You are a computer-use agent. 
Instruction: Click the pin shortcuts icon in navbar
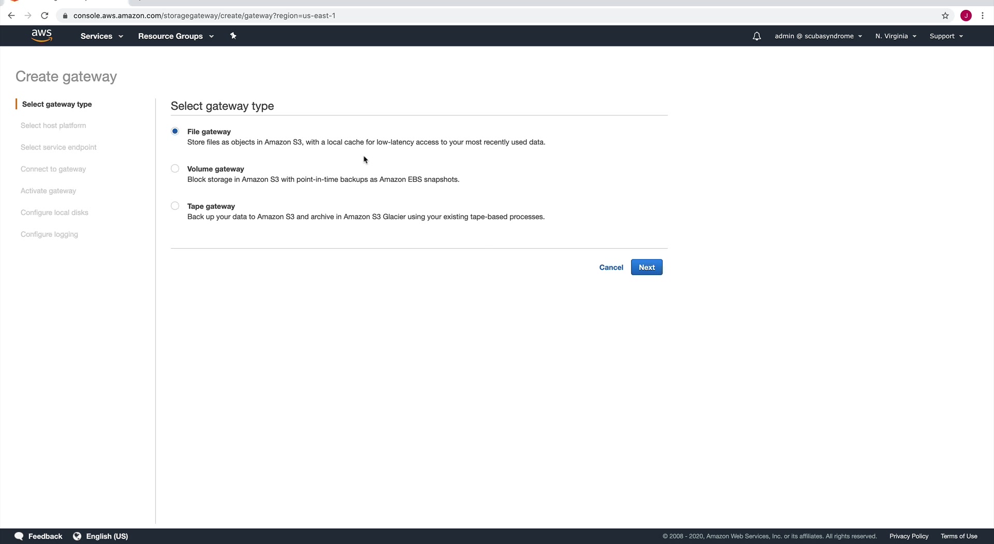(x=233, y=36)
